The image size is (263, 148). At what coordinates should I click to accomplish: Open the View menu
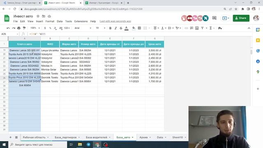(30, 21)
